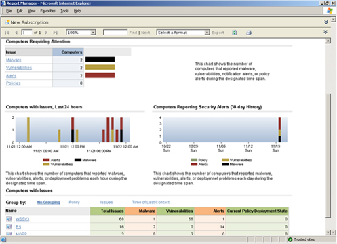Open the Help menu

pyautogui.click(x=77, y=11)
